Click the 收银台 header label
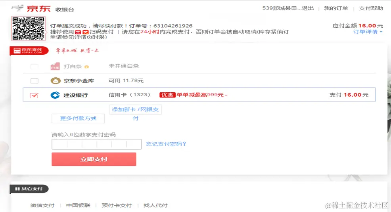Image resolution: width=391 pixels, height=212 pixels. (65, 10)
